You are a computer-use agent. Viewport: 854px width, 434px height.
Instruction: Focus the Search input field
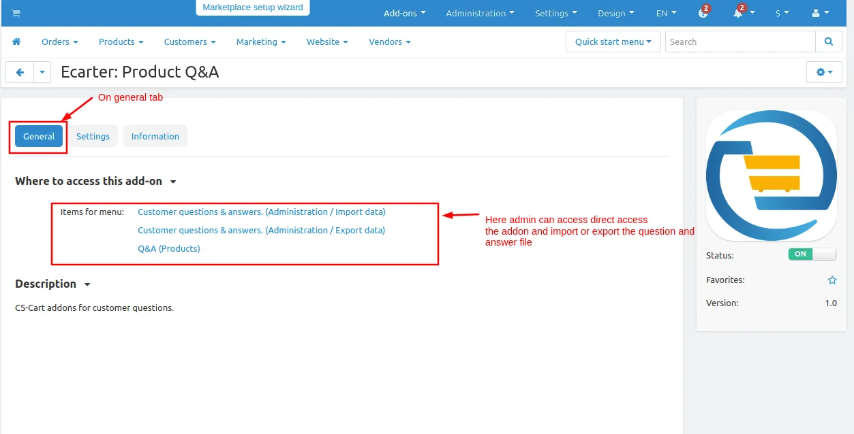coord(740,41)
